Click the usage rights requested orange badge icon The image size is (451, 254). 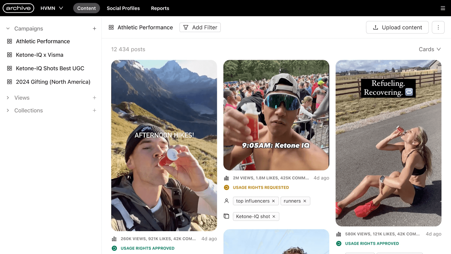(226, 187)
